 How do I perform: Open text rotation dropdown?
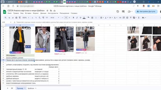pos(115,18)
